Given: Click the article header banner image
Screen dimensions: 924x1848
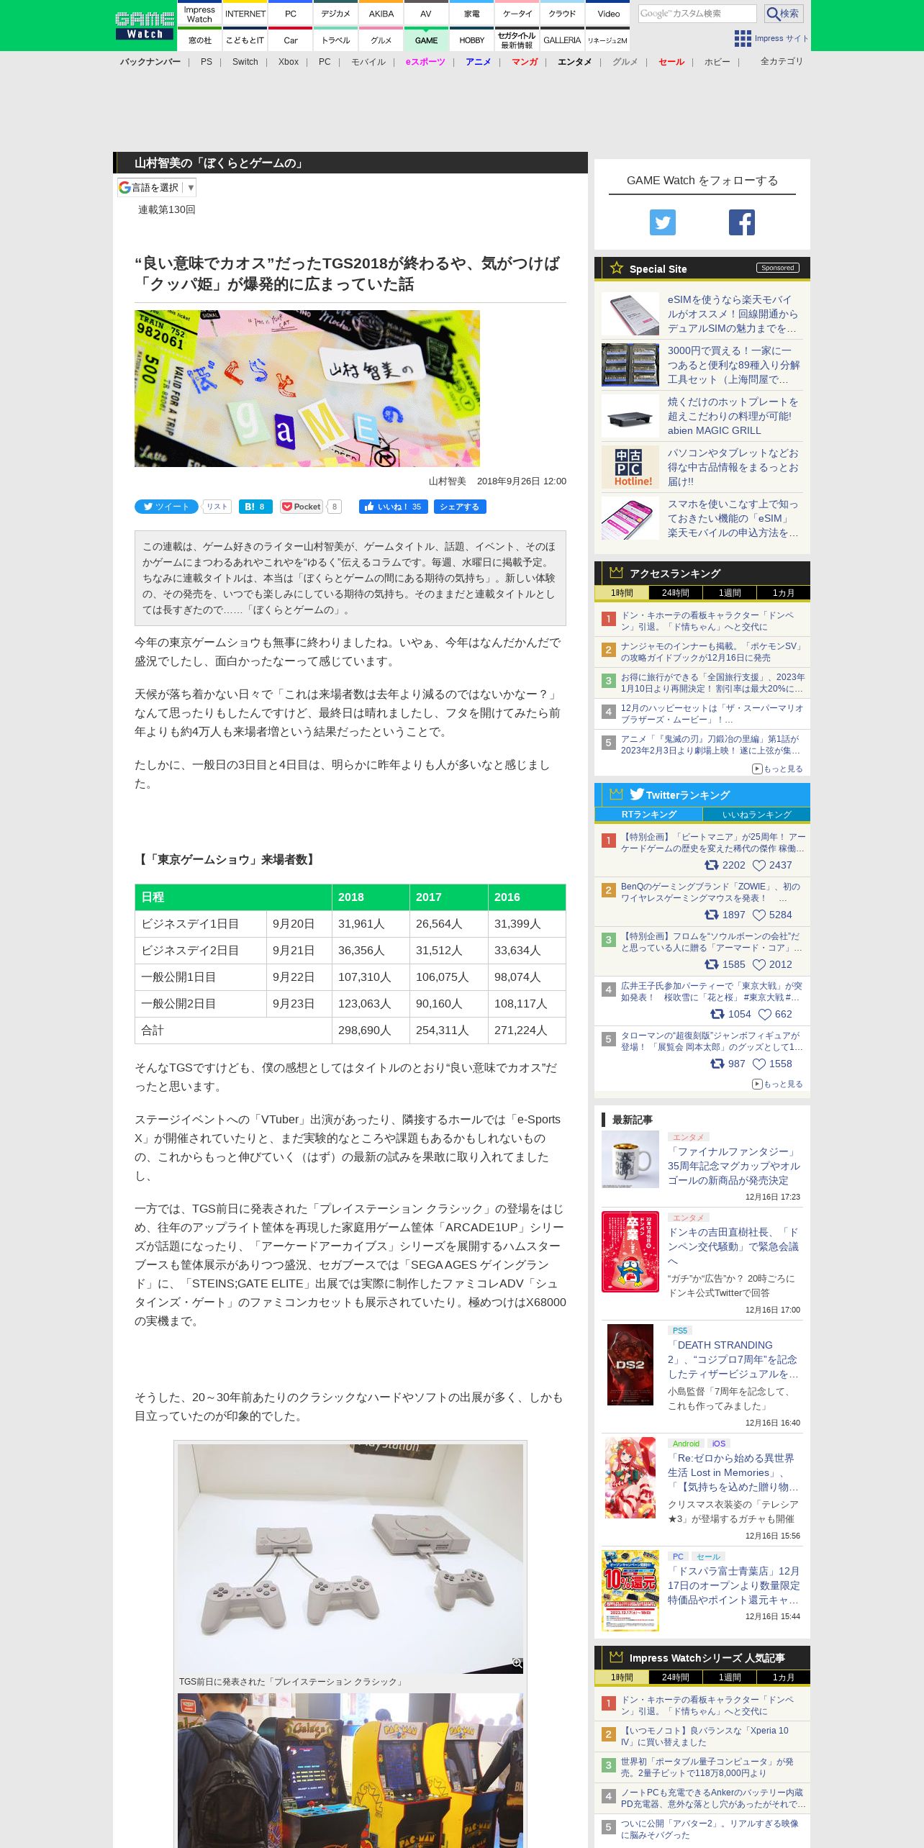Looking at the screenshot, I should (x=307, y=389).
